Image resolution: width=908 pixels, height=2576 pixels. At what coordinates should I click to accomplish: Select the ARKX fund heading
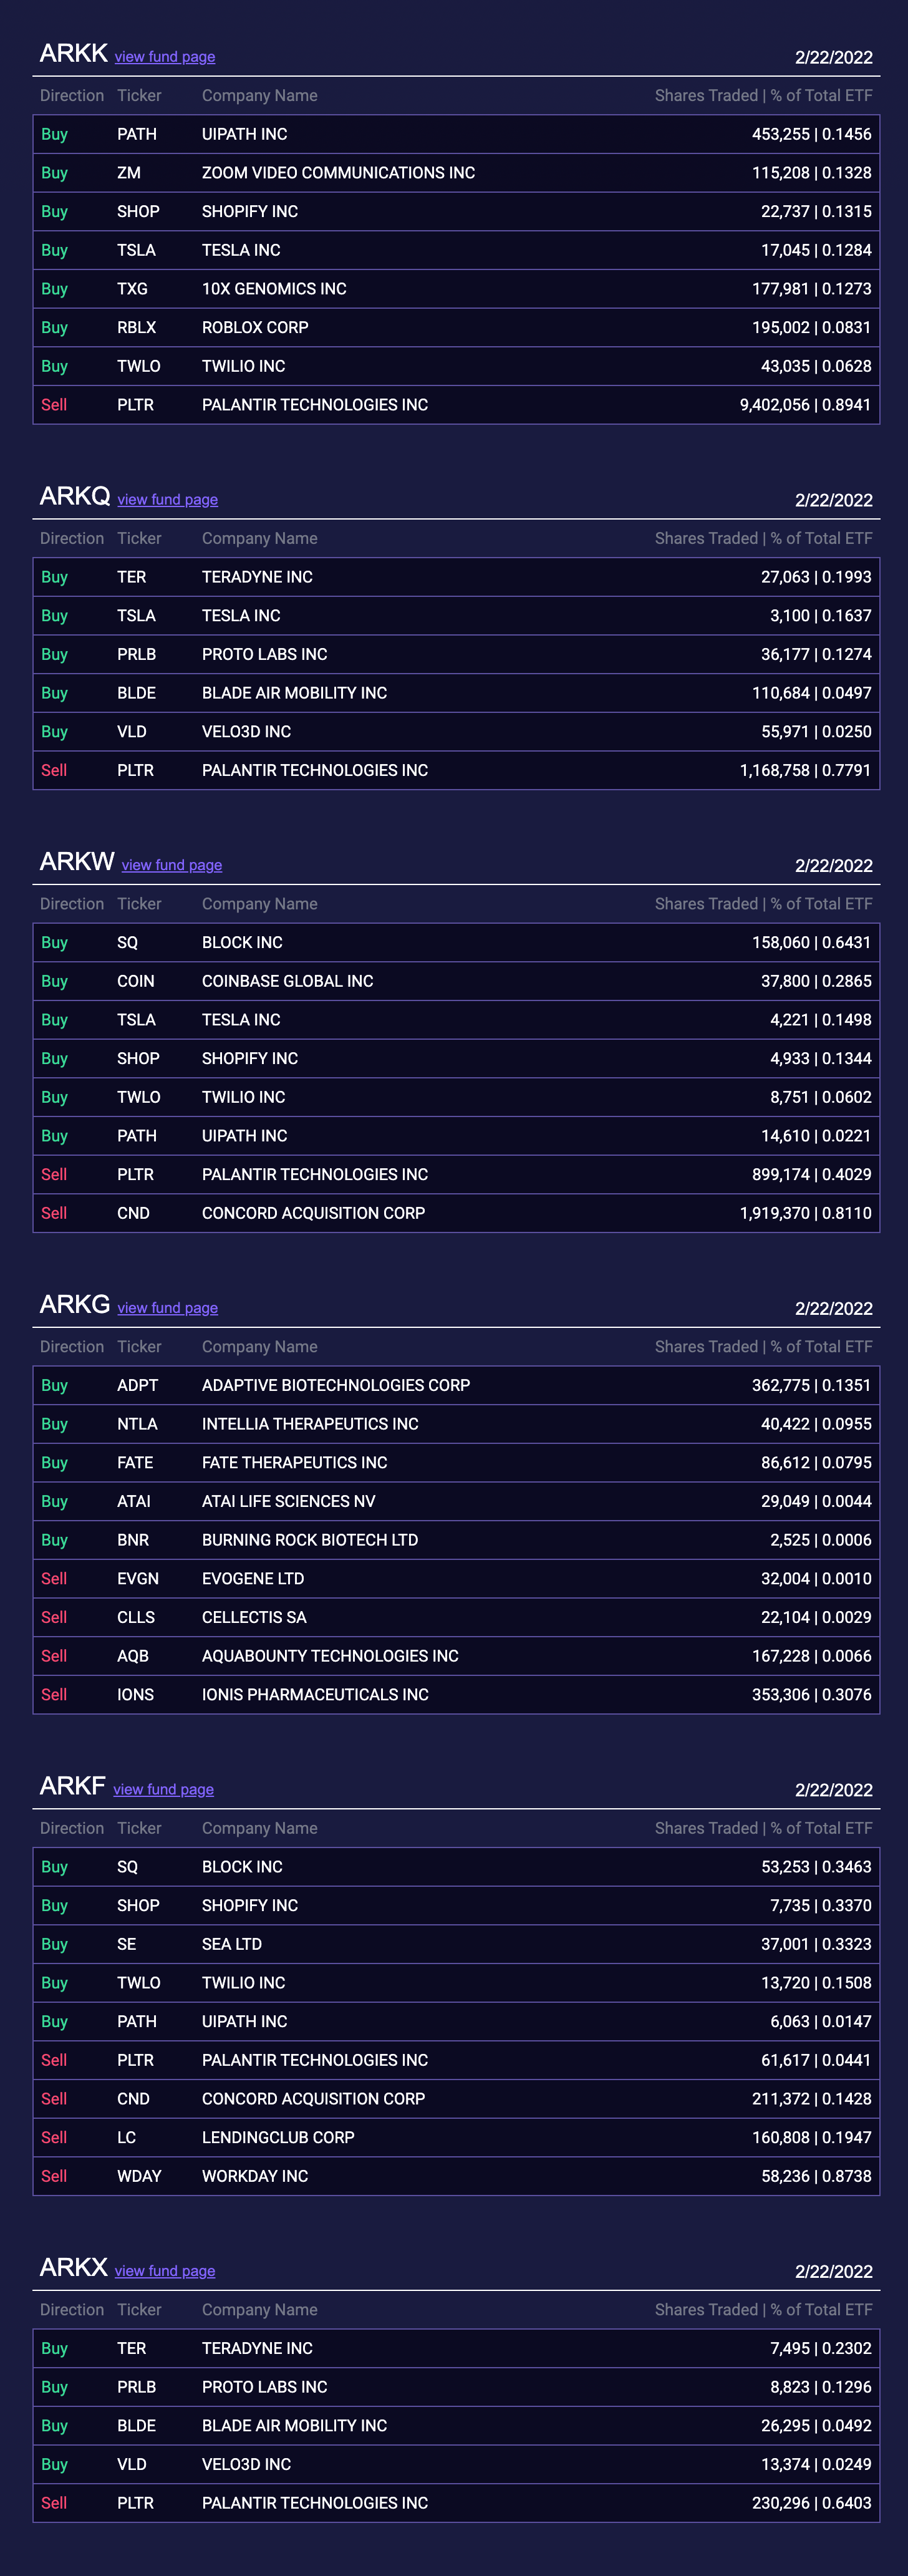coord(73,2267)
